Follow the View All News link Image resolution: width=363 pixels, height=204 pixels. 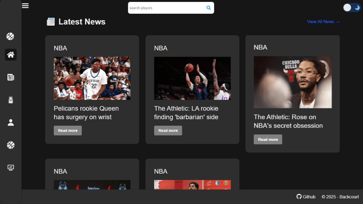click(x=323, y=22)
